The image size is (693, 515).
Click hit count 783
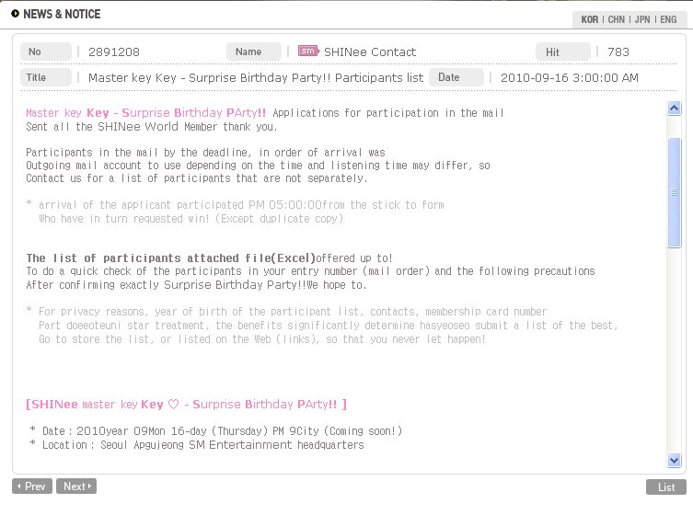[618, 52]
